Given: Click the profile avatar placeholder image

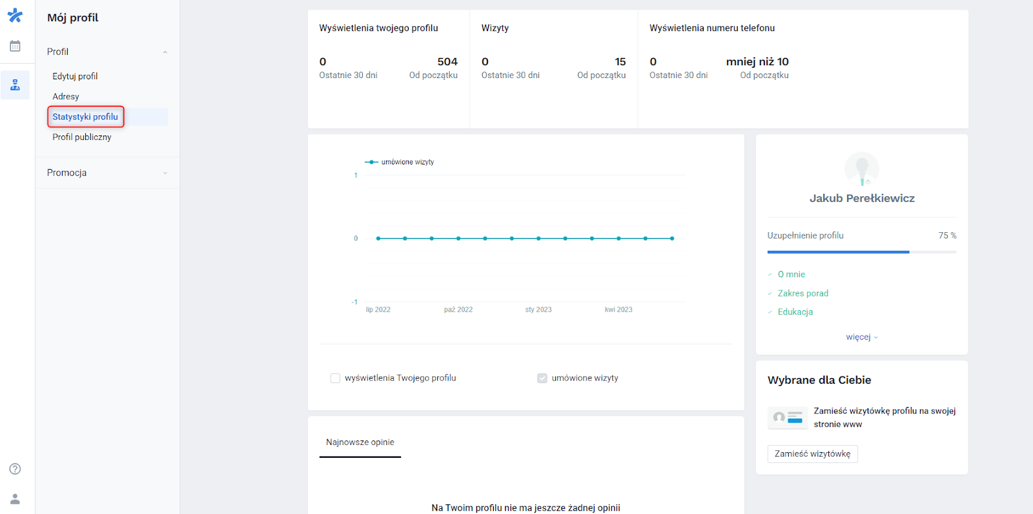Looking at the screenshot, I should point(862,170).
